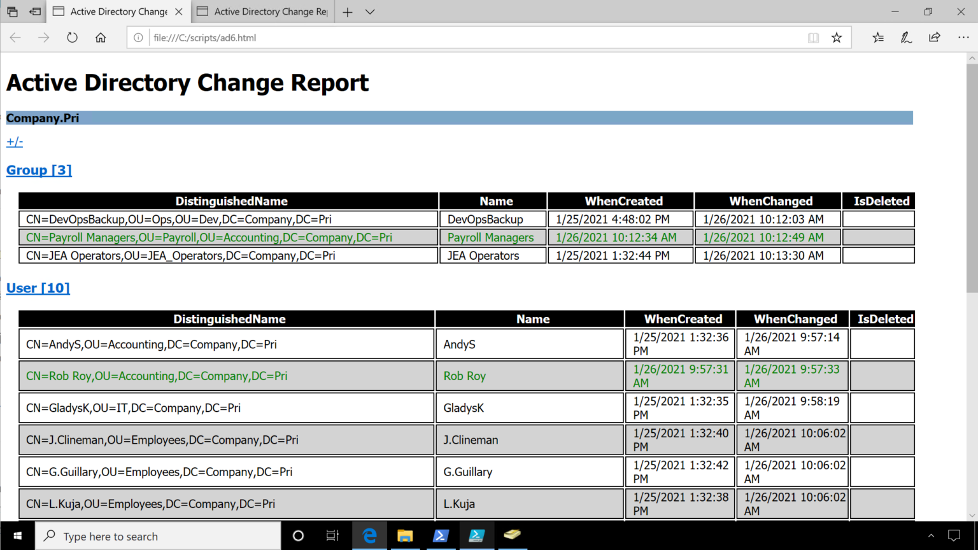Click the taskbar search box
Image resolution: width=978 pixels, height=550 pixels.
click(158, 536)
